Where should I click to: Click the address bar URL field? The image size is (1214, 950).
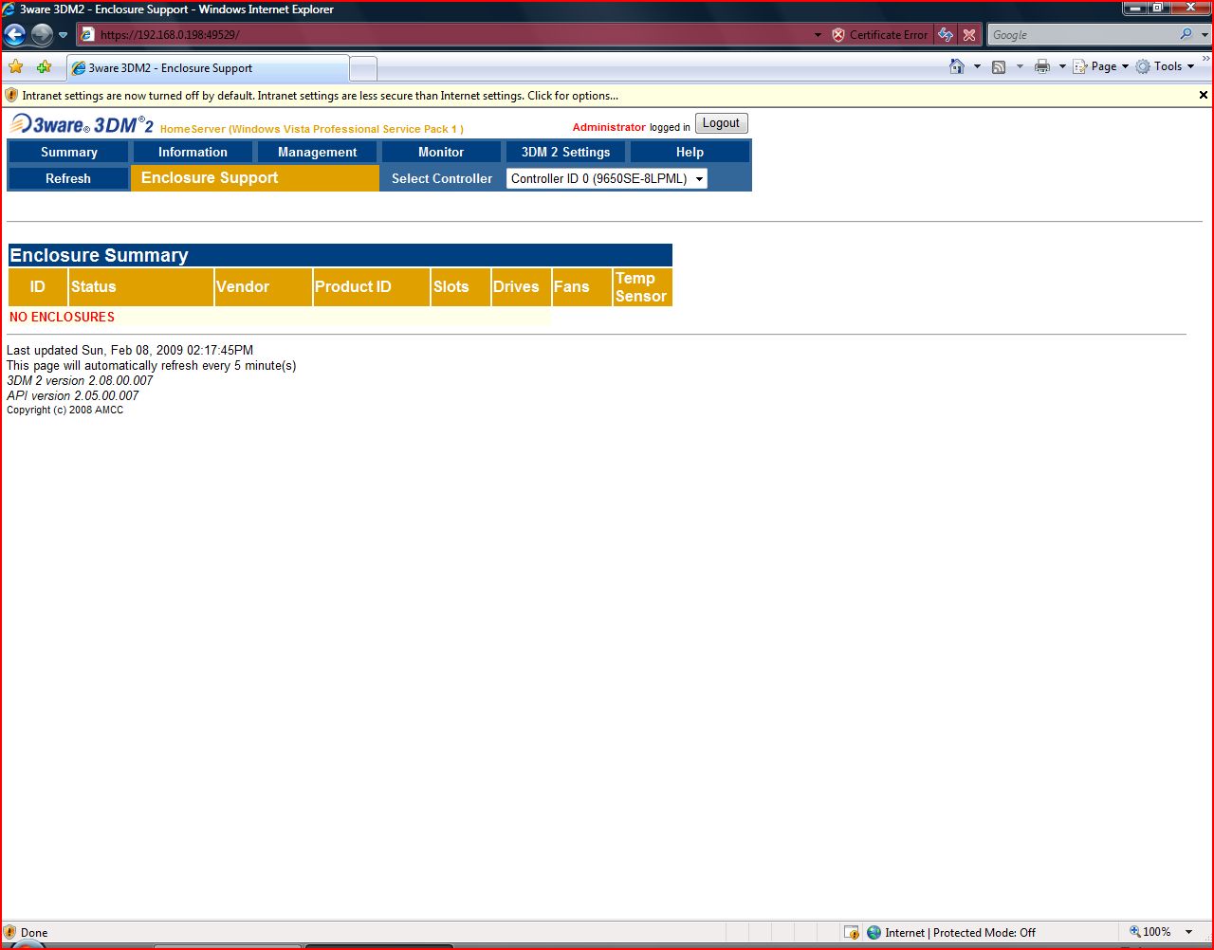pyautogui.click(x=444, y=35)
